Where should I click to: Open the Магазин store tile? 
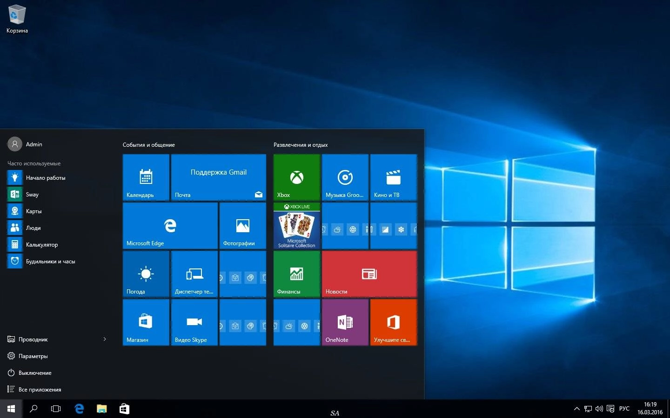point(146,322)
